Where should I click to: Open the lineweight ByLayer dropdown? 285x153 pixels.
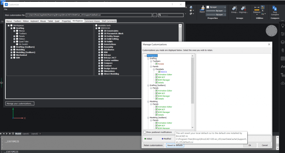pyautogui.click(x=216, y=15)
